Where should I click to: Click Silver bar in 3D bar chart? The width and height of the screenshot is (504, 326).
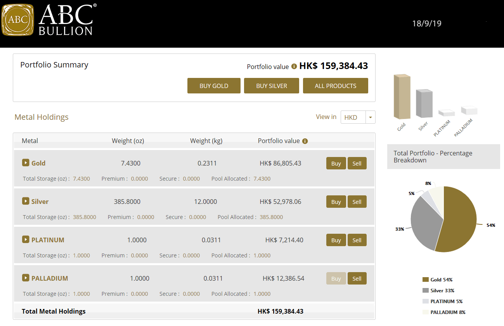click(x=424, y=103)
